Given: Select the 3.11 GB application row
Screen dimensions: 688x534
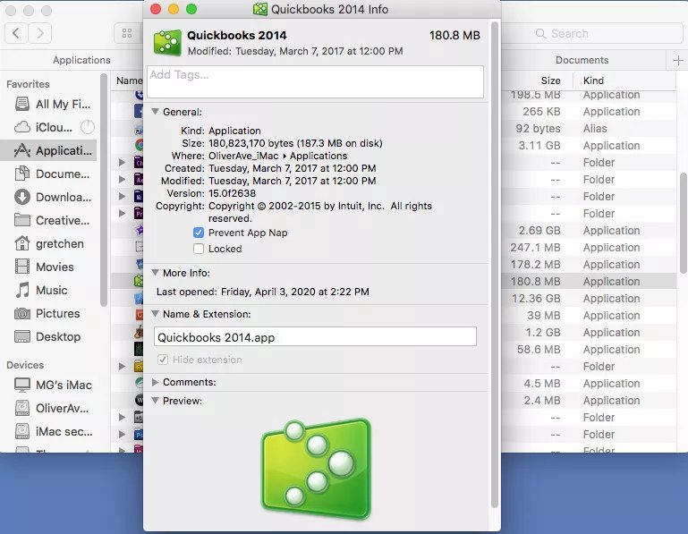Looking at the screenshot, I should tap(588, 145).
